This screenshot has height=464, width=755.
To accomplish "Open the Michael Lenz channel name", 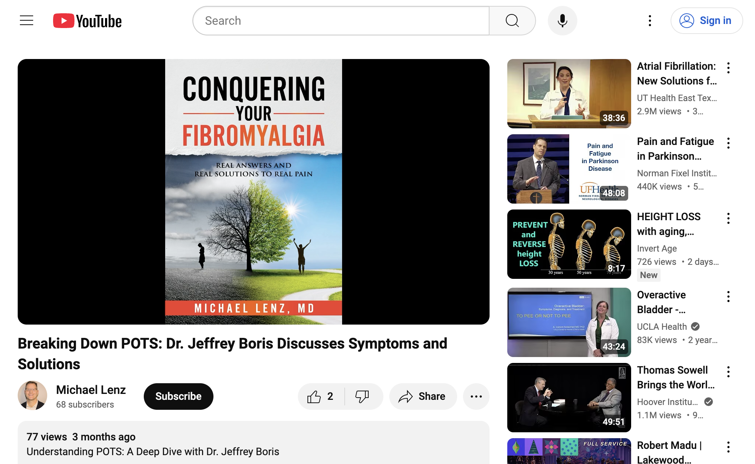I will pos(91,389).
